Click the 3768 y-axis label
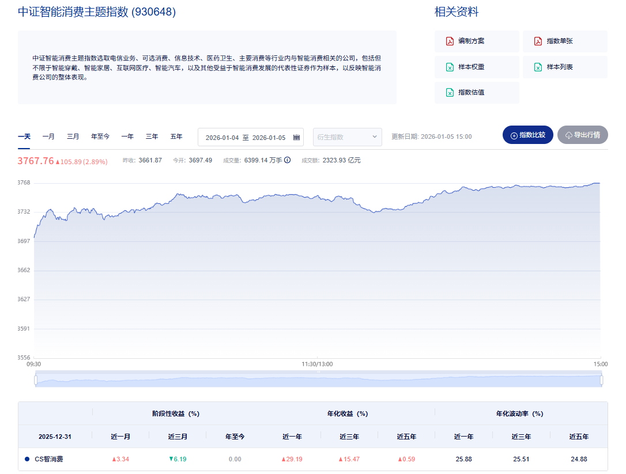 click(24, 183)
